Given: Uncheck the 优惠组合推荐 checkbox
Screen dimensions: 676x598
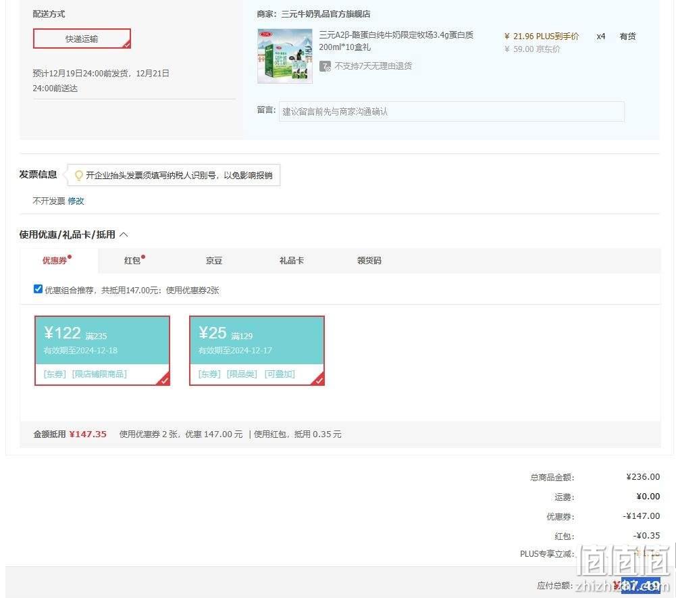Looking at the screenshot, I should [38, 289].
